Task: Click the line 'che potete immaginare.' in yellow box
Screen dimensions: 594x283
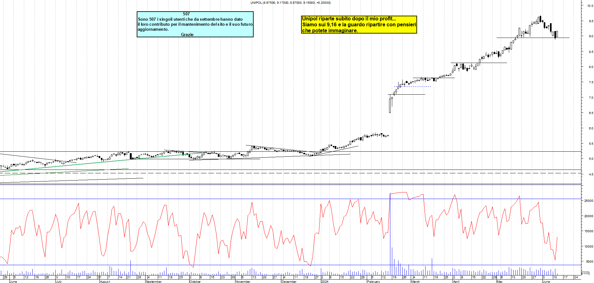Action: [x=330, y=30]
